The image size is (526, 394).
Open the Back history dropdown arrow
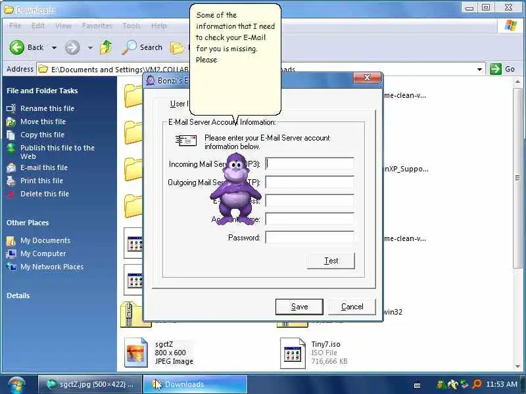coord(54,48)
